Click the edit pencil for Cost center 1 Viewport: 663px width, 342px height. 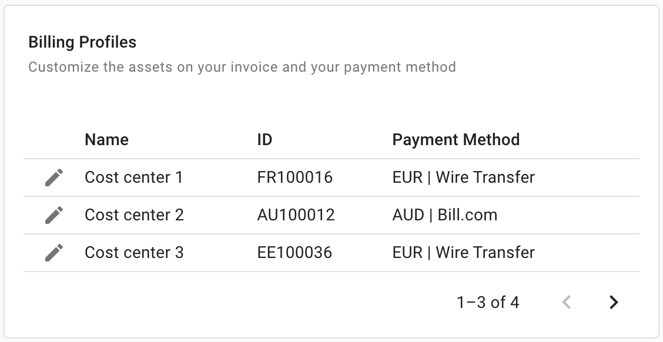click(x=53, y=177)
